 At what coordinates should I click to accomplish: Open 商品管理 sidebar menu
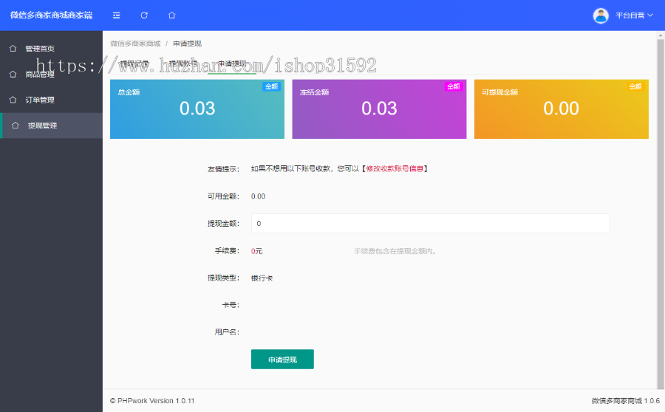point(40,74)
